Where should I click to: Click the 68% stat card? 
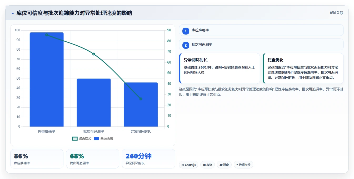point(93,159)
